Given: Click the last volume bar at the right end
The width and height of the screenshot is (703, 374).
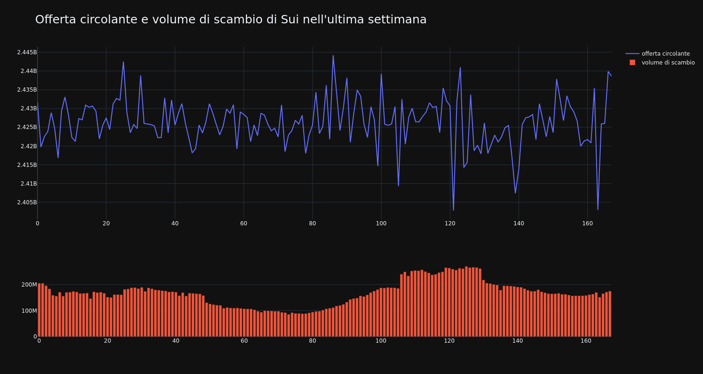Looking at the screenshot, I should 610,314.
